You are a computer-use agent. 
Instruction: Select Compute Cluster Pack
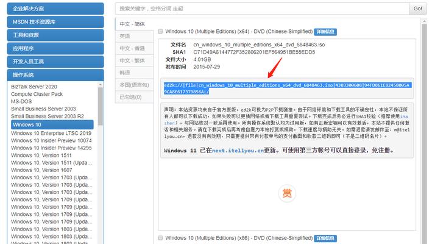[37, 94]
